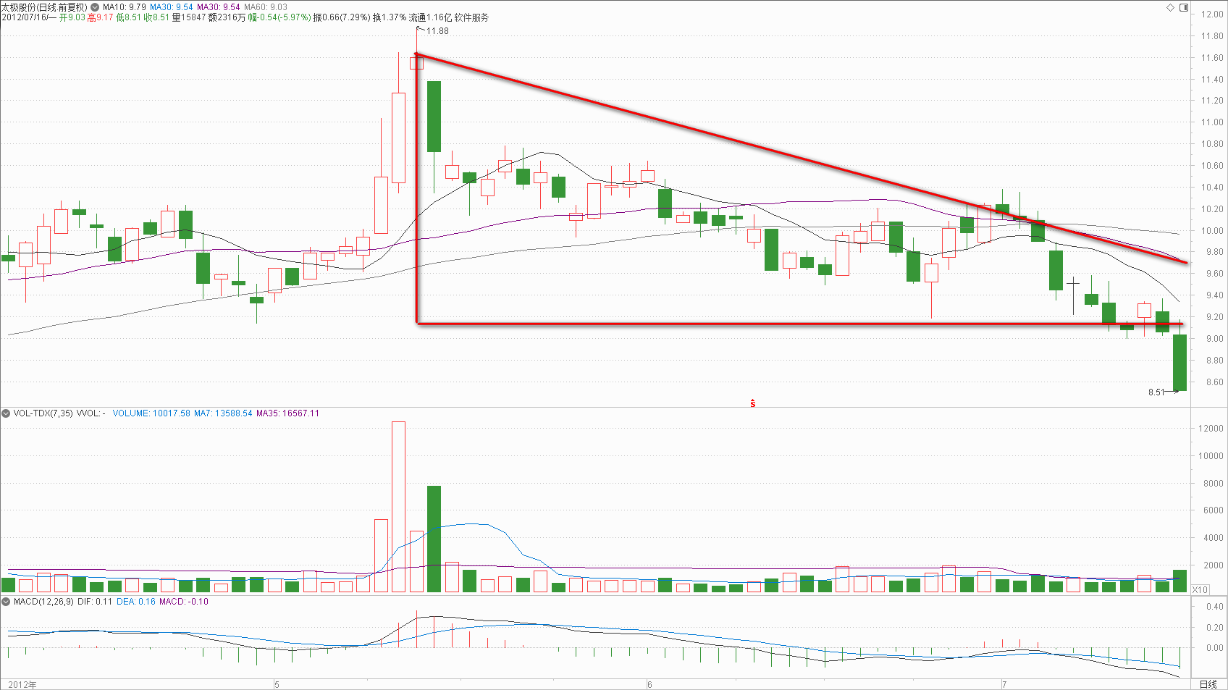
Task: Click the 日线 period button at bottom right
Action: (x=1208, y=684)
